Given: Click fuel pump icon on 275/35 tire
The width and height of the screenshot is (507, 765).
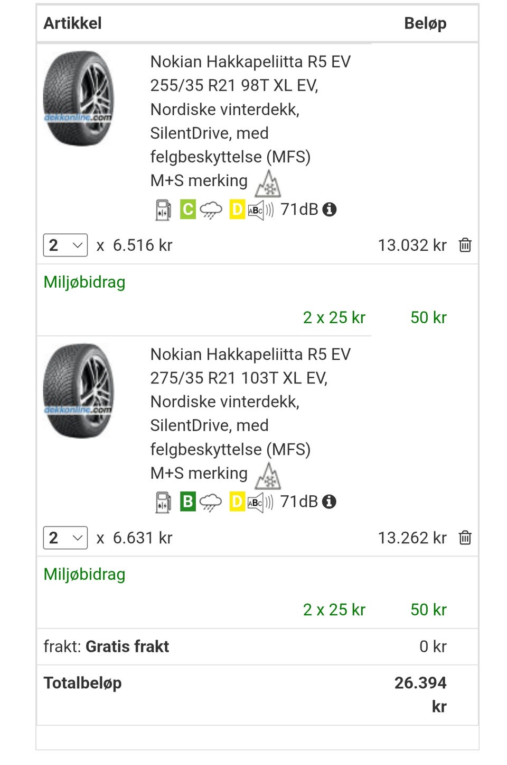Looking at the screenshot, I should pos(163,502).
